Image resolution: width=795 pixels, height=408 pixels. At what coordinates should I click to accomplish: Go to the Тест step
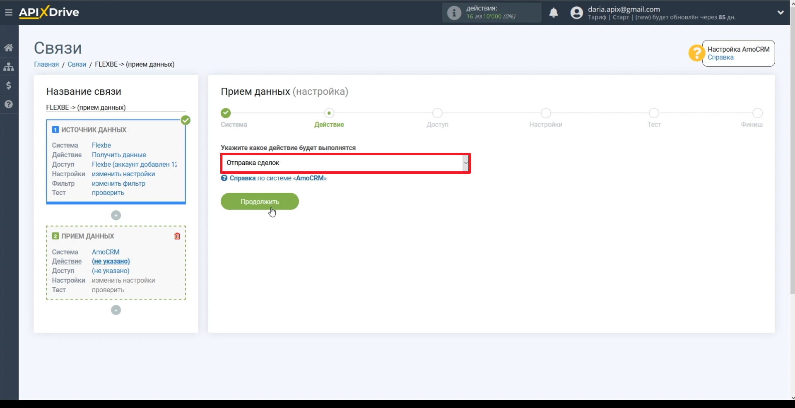pos(654,113)
